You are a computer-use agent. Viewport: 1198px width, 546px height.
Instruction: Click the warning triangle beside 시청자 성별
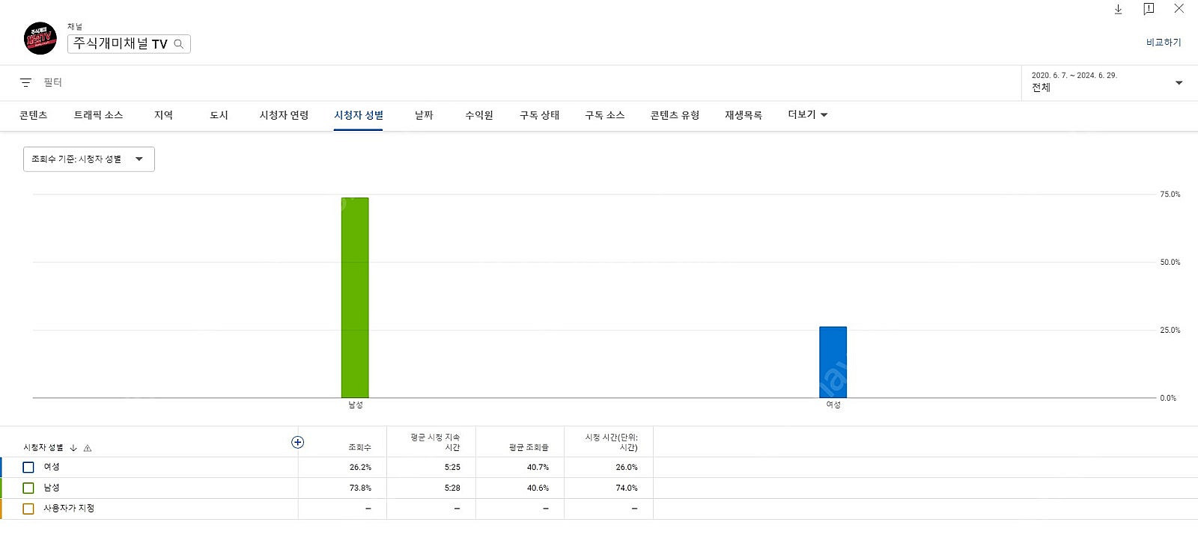coord(88,448)
